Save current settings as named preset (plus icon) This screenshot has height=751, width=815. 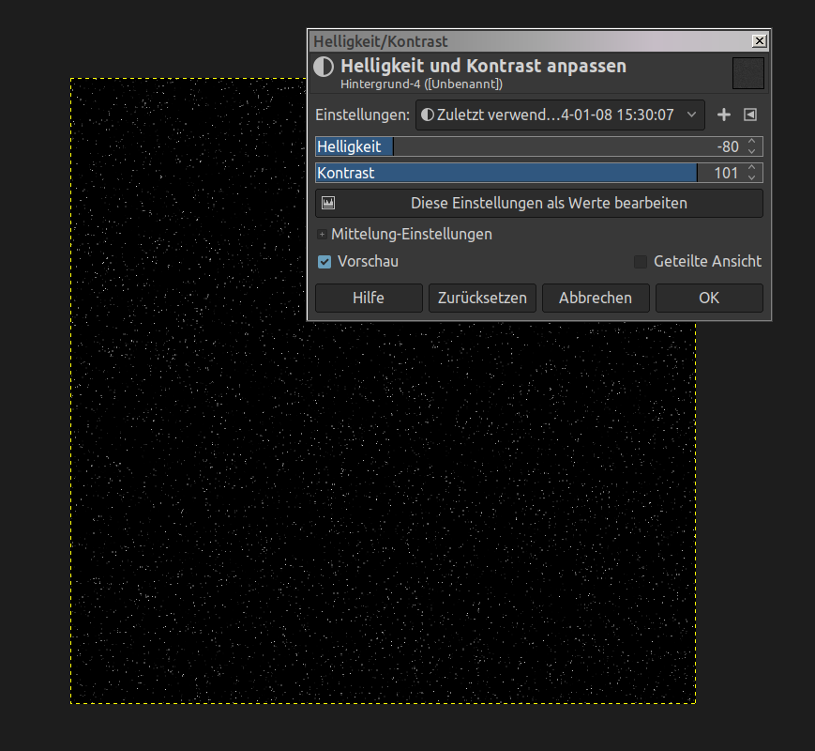click(723, 115)
